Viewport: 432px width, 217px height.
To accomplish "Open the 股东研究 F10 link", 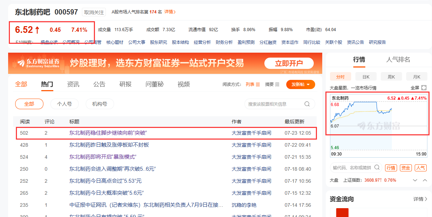I will [x=158, y=42].
